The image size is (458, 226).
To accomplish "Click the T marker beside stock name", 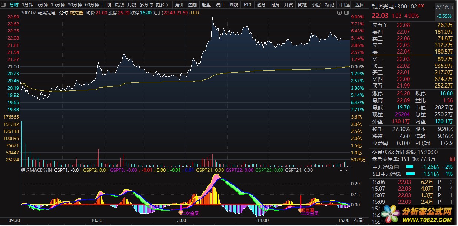I will 396,6.
